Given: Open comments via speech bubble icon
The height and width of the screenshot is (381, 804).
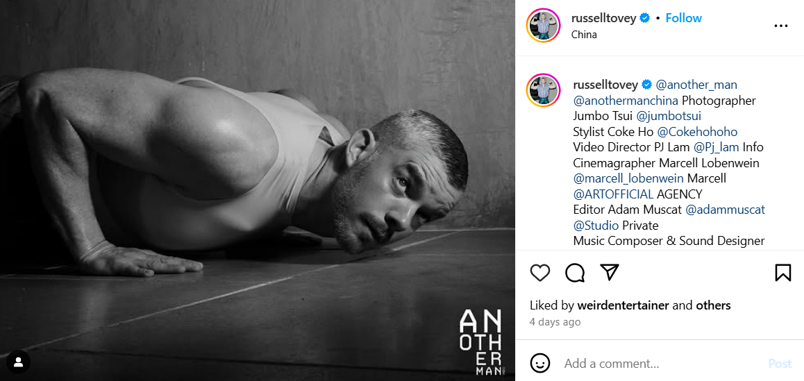Looking at the screenshot, I should (x=575, y=273).
